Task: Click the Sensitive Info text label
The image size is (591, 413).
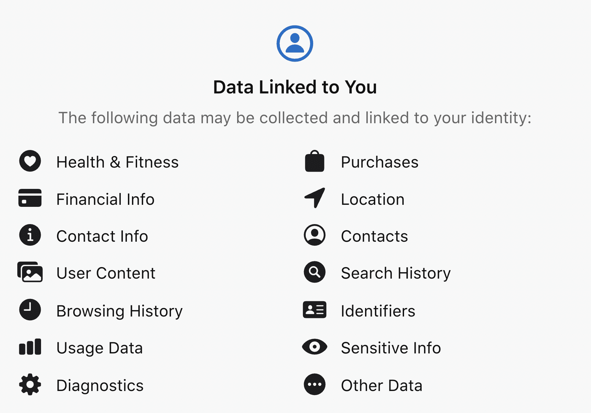Action: pyautogui.click(x=391, y=348)
